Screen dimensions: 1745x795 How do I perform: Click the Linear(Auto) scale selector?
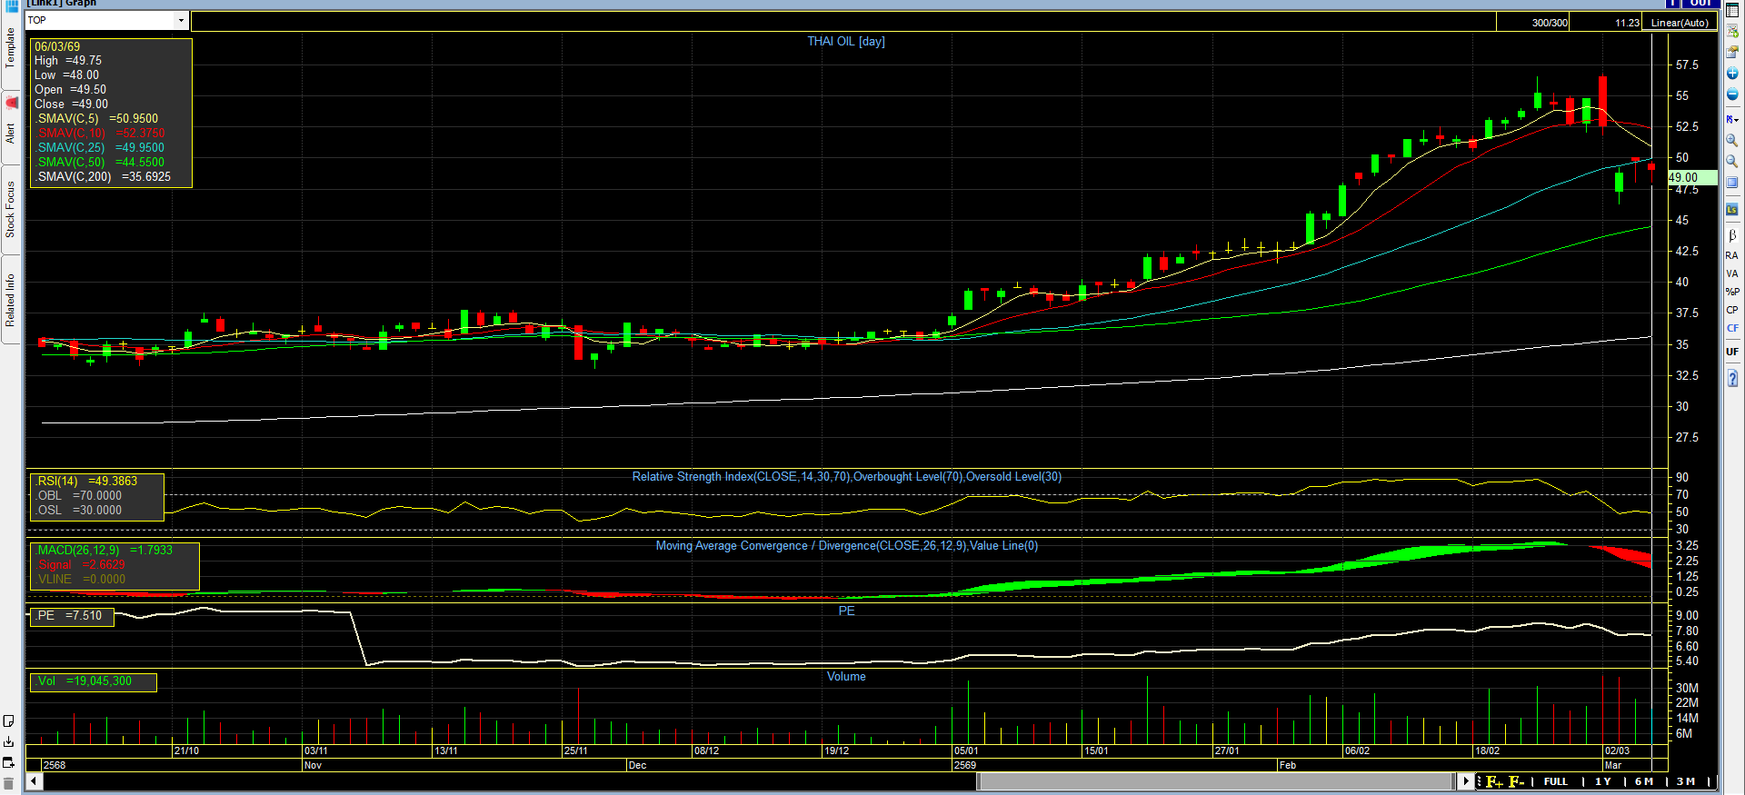click(1680, 23)
